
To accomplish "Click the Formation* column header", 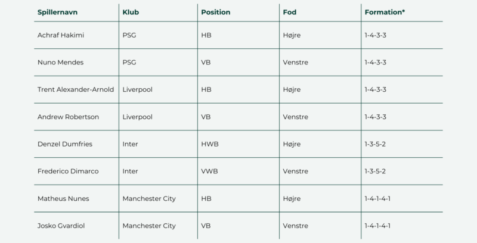I will (384, 11).
